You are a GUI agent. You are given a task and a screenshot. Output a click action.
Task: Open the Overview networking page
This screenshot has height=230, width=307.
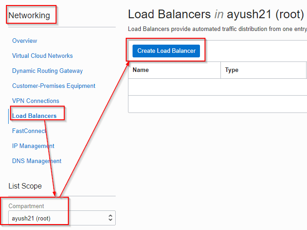(x=25, y=41)
